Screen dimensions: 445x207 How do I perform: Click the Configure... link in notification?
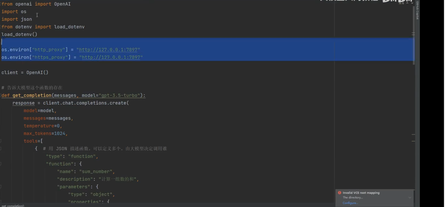pos(350,203)
